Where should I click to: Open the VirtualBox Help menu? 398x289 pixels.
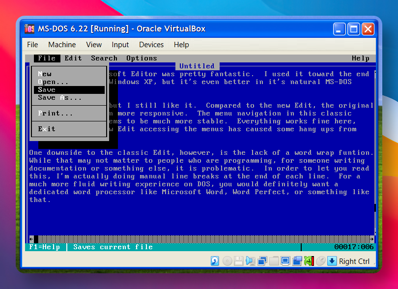pyautogui.click(x=181, y=45)
